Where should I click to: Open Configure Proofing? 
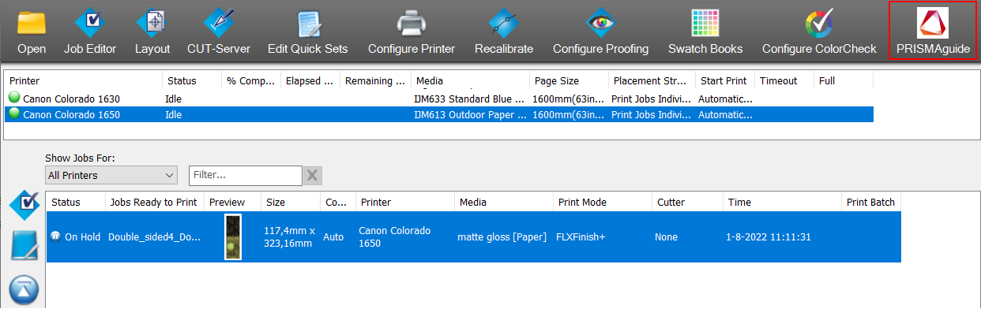[x=600, y=32]
